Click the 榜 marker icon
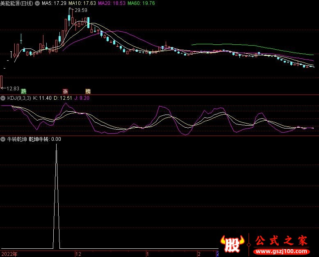Viewport: 319px width, 257px height. click(x=88, y=91)
